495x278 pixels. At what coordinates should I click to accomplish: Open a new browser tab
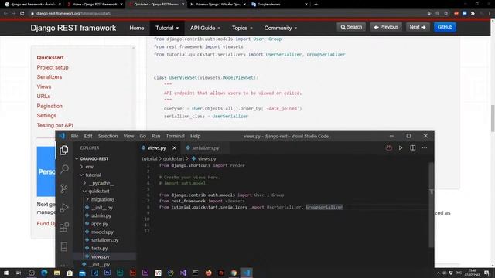316,5
